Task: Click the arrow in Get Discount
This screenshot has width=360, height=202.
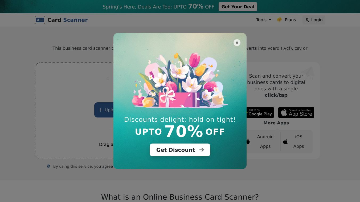Action: point(202,150)
